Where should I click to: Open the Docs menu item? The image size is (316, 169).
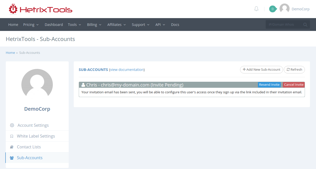click(x=175, y=25)
